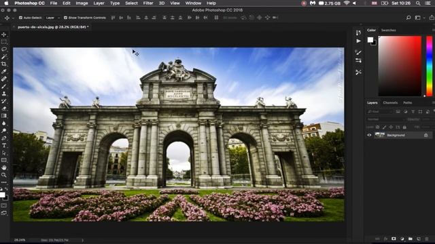The height and width of the screenshot is (244, 435).
Task: Open the scissors-and-tools panel icon
Action: pyautogui.click(x=358, y=73)
